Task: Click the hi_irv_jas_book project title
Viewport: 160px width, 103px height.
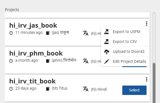Action: [x=33, y=25]
